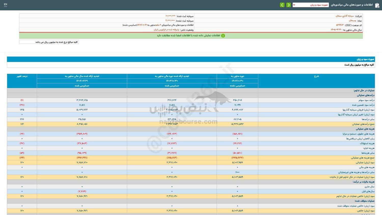Click the شرح column header

point(316,76)
